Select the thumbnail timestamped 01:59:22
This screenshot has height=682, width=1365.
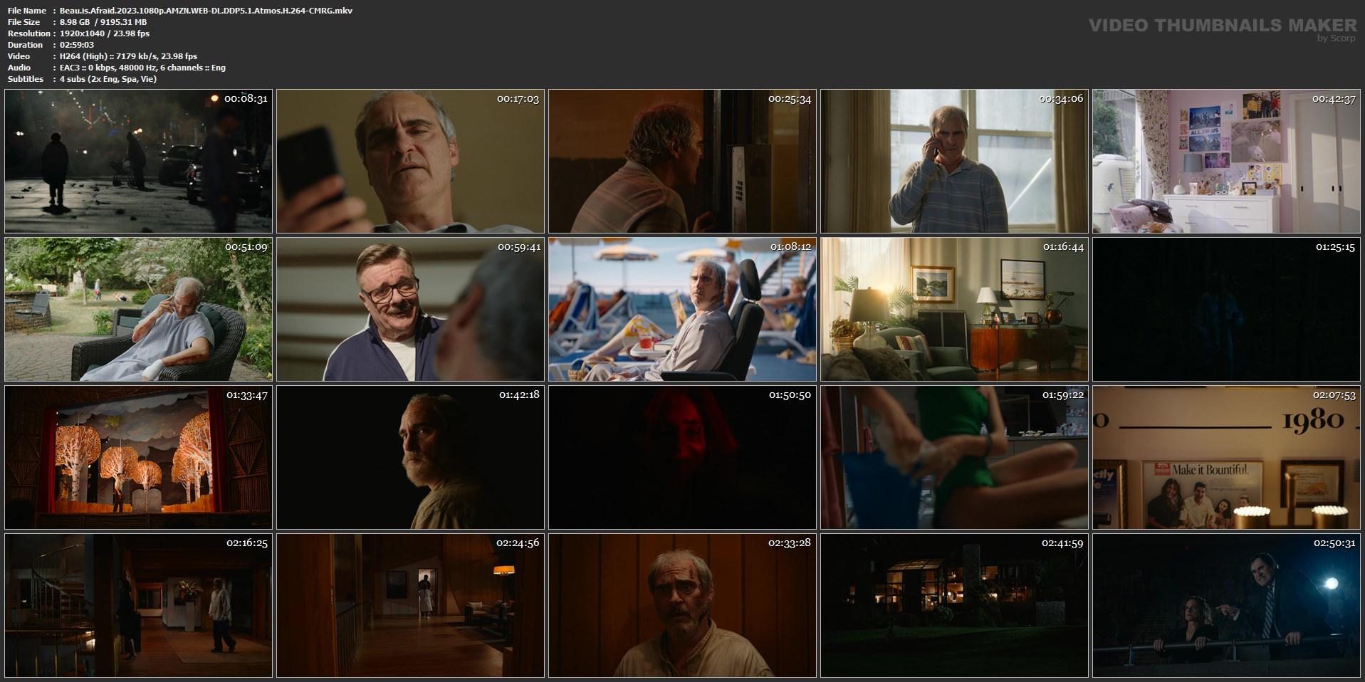(954, 457)
